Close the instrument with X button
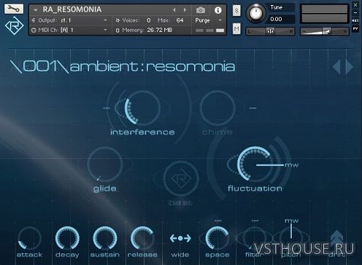Viewport: 362px width, 265px height. 355,5
